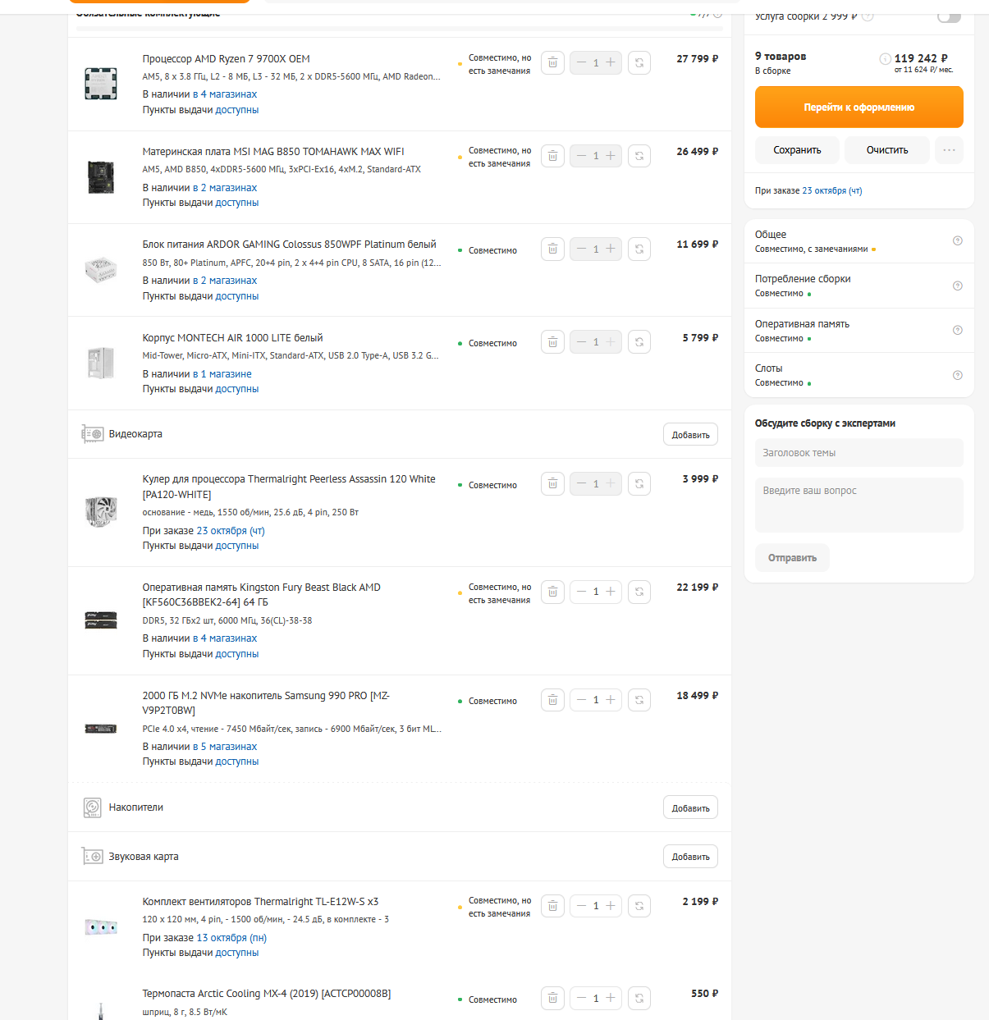This screenshot has height=1020, width=989.
Task: Delete Arctic Cooling MX-4 thermal paste
Action: tap(552, 998)
